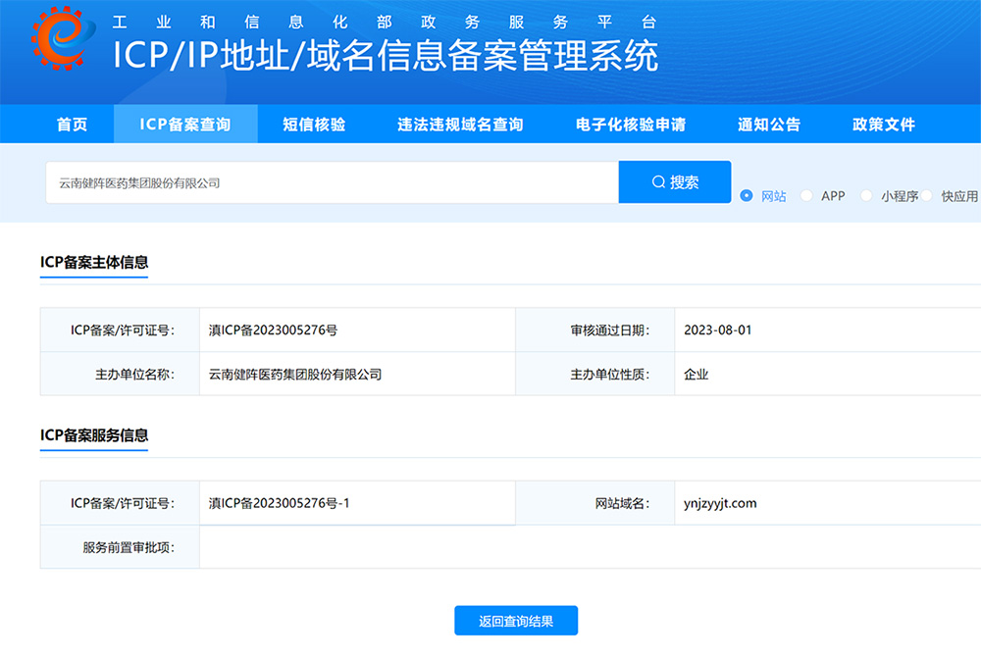981x659 pixels.
Task: Open the 首页 navigation tab
Action: click(72, 125)
